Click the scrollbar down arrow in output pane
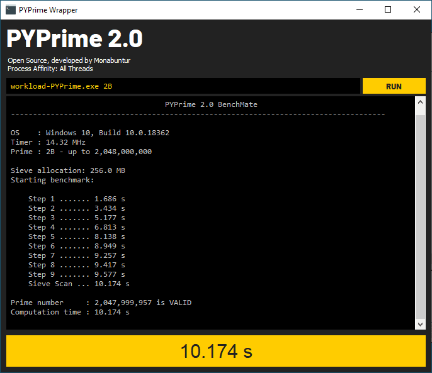This screenshot has width=432, height=373. [420, 324]
